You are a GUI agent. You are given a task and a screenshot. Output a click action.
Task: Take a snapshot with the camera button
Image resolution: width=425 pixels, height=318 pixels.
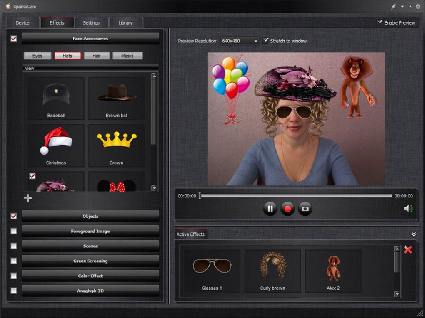pos(305,209)
